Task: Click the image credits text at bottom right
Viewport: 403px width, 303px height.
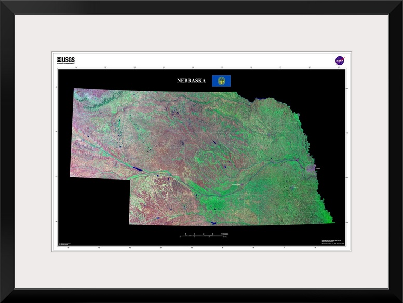Action: (x=331, y=242)
